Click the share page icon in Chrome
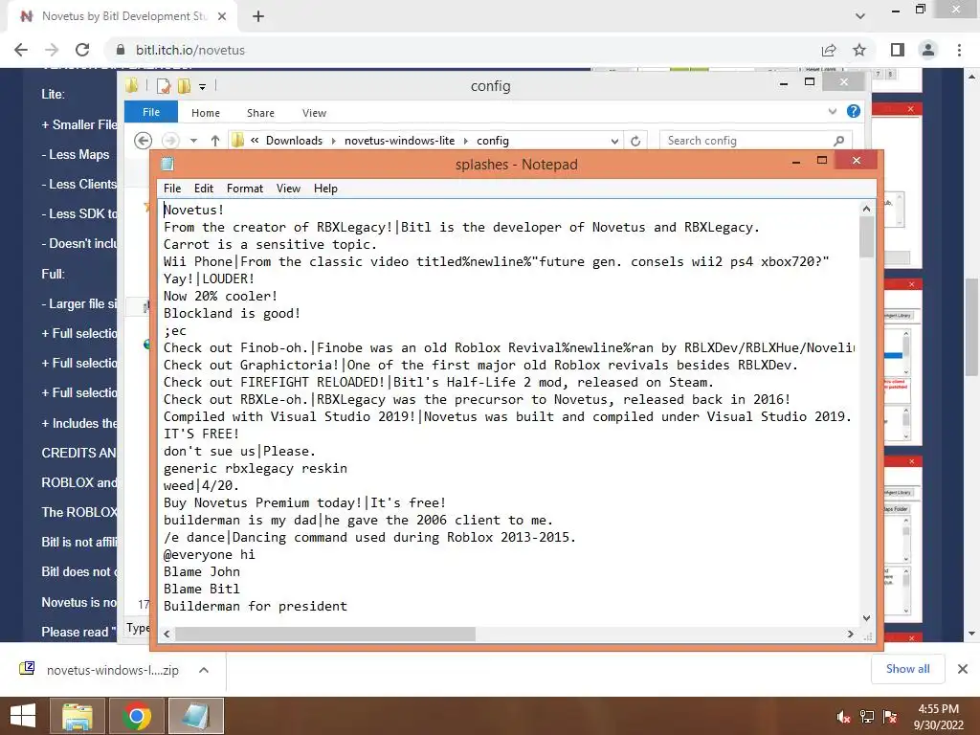 tap(829, 50)
